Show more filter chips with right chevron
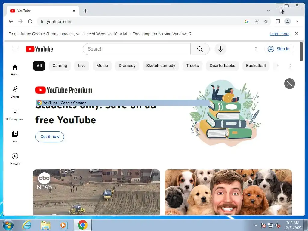The width and height of the screenshot is (308, 231). coord(290,66)
